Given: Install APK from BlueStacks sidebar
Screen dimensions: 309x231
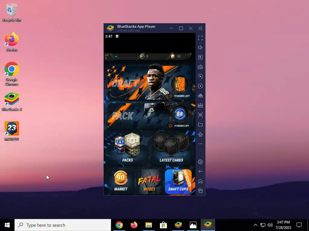Looking at the screenshot, I should click(200, 105).
